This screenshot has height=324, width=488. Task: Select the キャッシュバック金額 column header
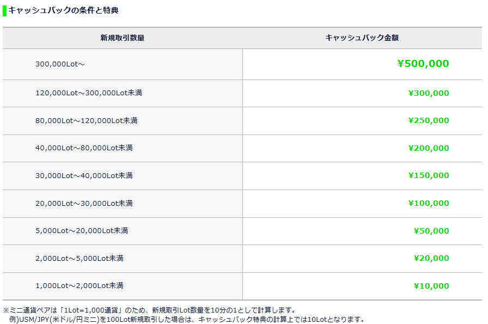(x=362, y=38)
